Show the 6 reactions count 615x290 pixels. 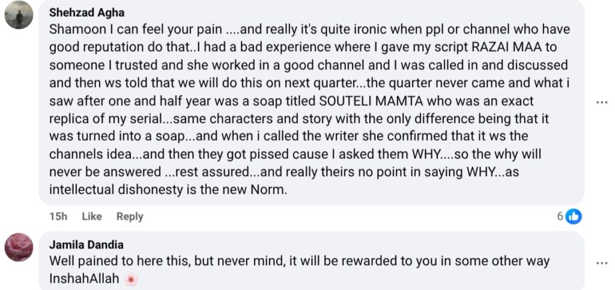[x=560, y=216]
